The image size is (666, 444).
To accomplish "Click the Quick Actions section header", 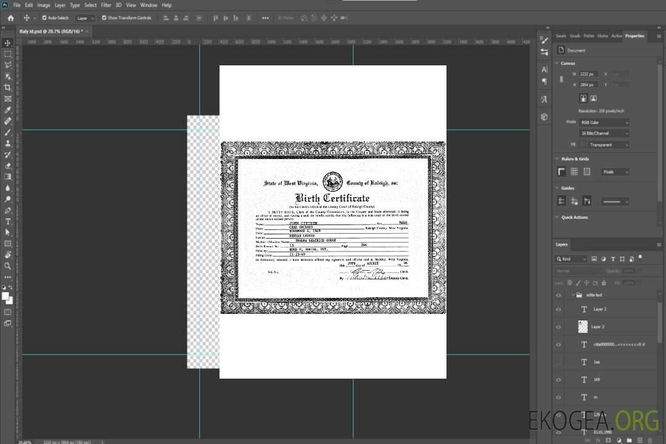I will pyautogui.click(x=574, y=217).
